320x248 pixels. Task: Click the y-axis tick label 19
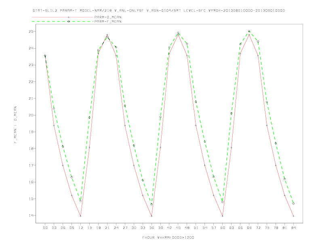[31, 132]
